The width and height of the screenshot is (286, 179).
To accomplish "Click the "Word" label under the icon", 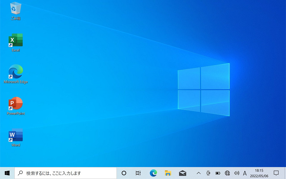I will point(16,145).
